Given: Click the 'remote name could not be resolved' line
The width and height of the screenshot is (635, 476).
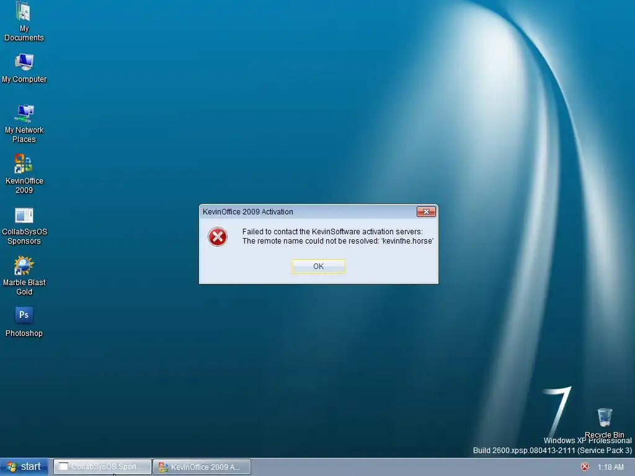Looking at the screenshot, I should tap(338, 241).
